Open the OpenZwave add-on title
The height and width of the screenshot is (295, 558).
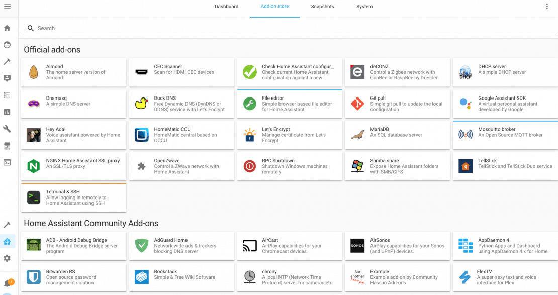click(167, 160)
